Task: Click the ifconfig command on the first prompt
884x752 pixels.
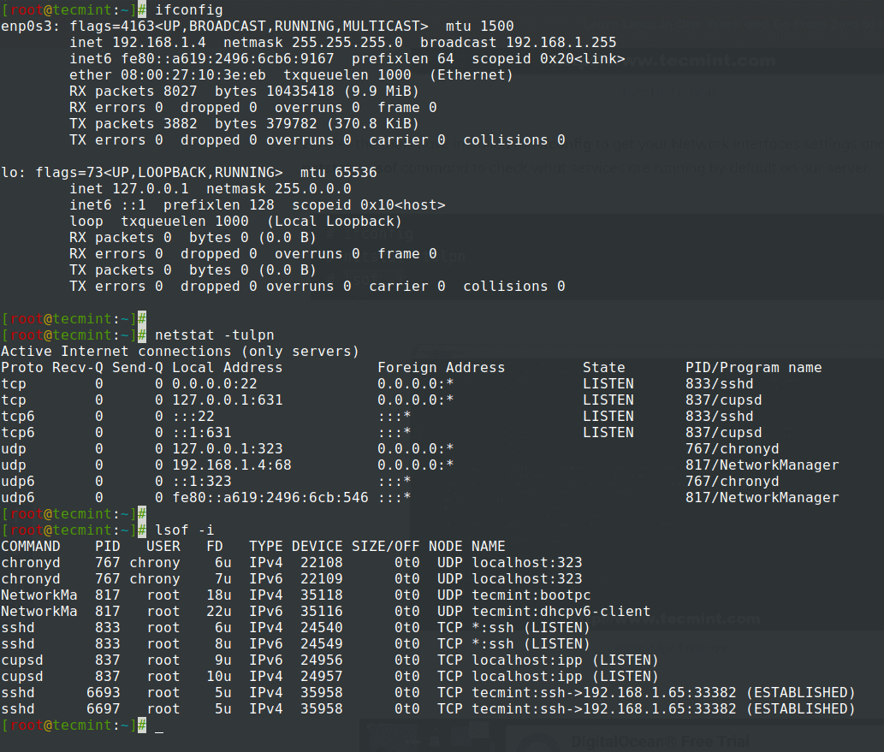Action: (189, 10)
